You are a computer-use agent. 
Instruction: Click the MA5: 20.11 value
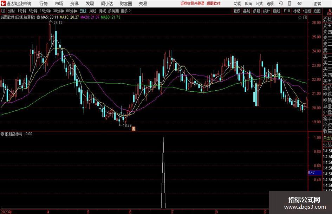pyautogui.click(x=50, y=17)
